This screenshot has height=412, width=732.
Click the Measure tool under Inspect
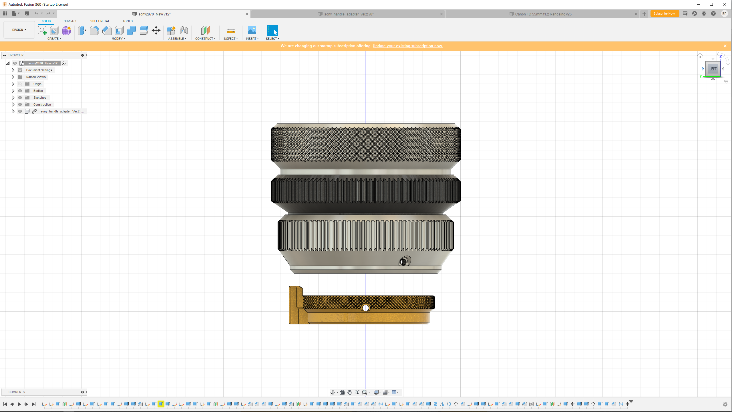(x=231, y=30)
